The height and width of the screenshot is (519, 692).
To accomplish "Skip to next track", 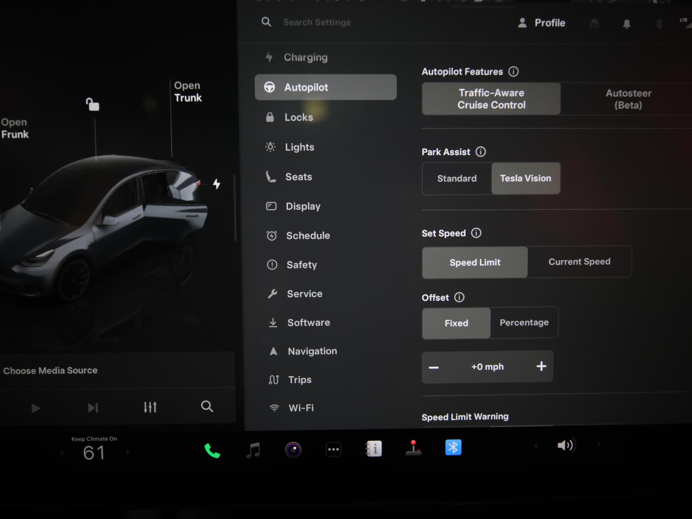I will tap(93, 408).
